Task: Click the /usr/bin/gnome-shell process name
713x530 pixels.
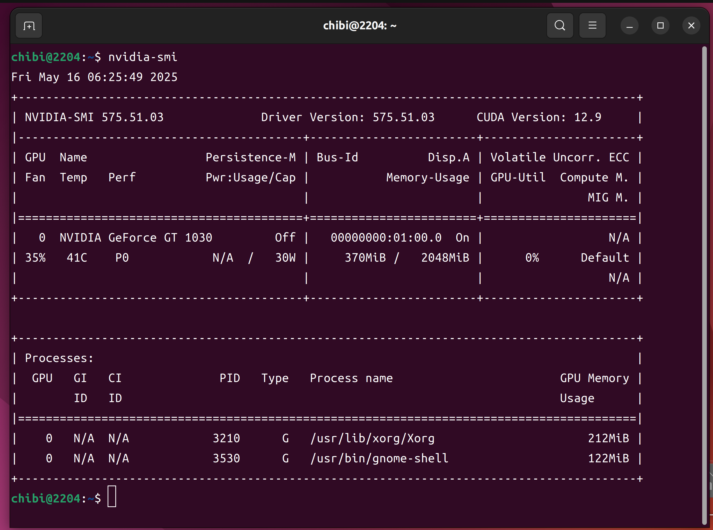Action: (379, 458)
